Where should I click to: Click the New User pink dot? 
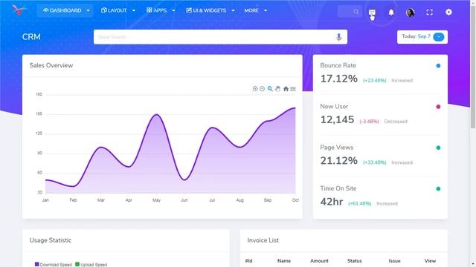point(438,107)
